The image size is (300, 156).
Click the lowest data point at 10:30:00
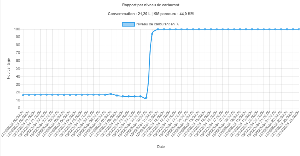coord(146,98)
